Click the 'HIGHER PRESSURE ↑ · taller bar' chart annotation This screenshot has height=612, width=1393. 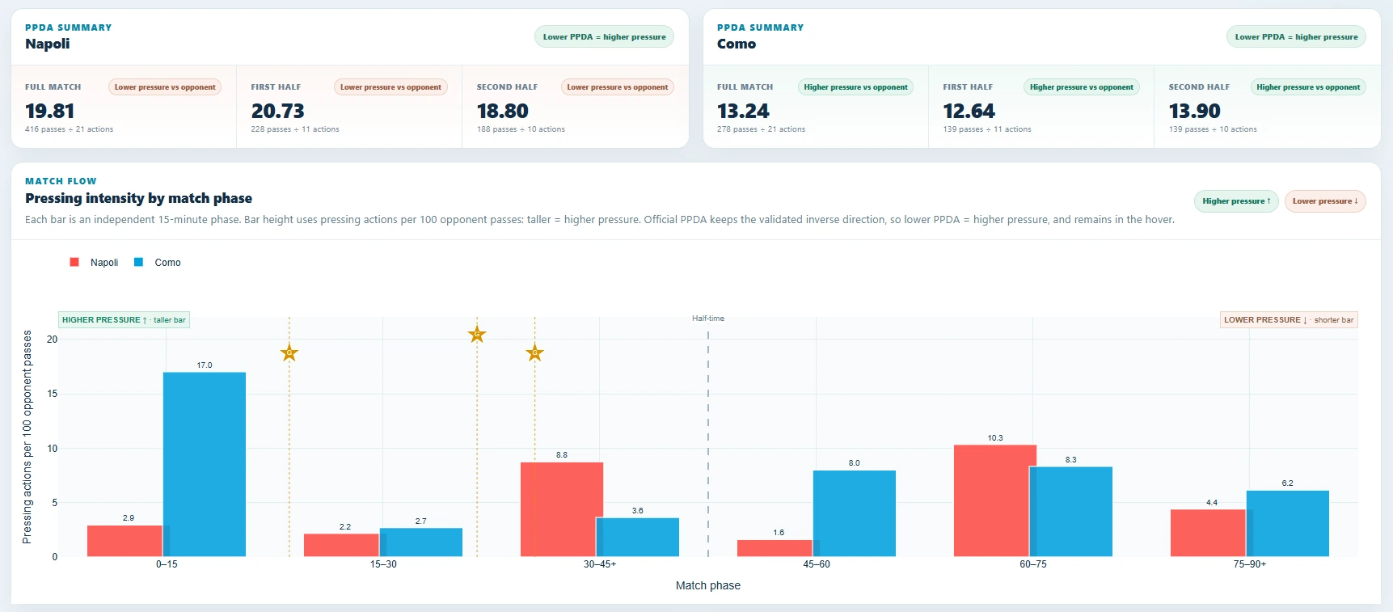pyautogui.click(x=124, y=320)
